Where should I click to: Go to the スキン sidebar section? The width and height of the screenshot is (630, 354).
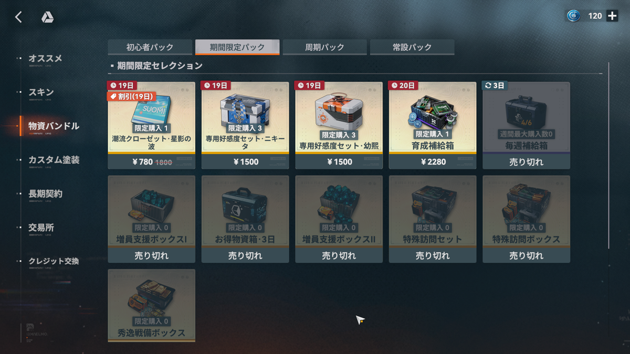click(41, 92)
